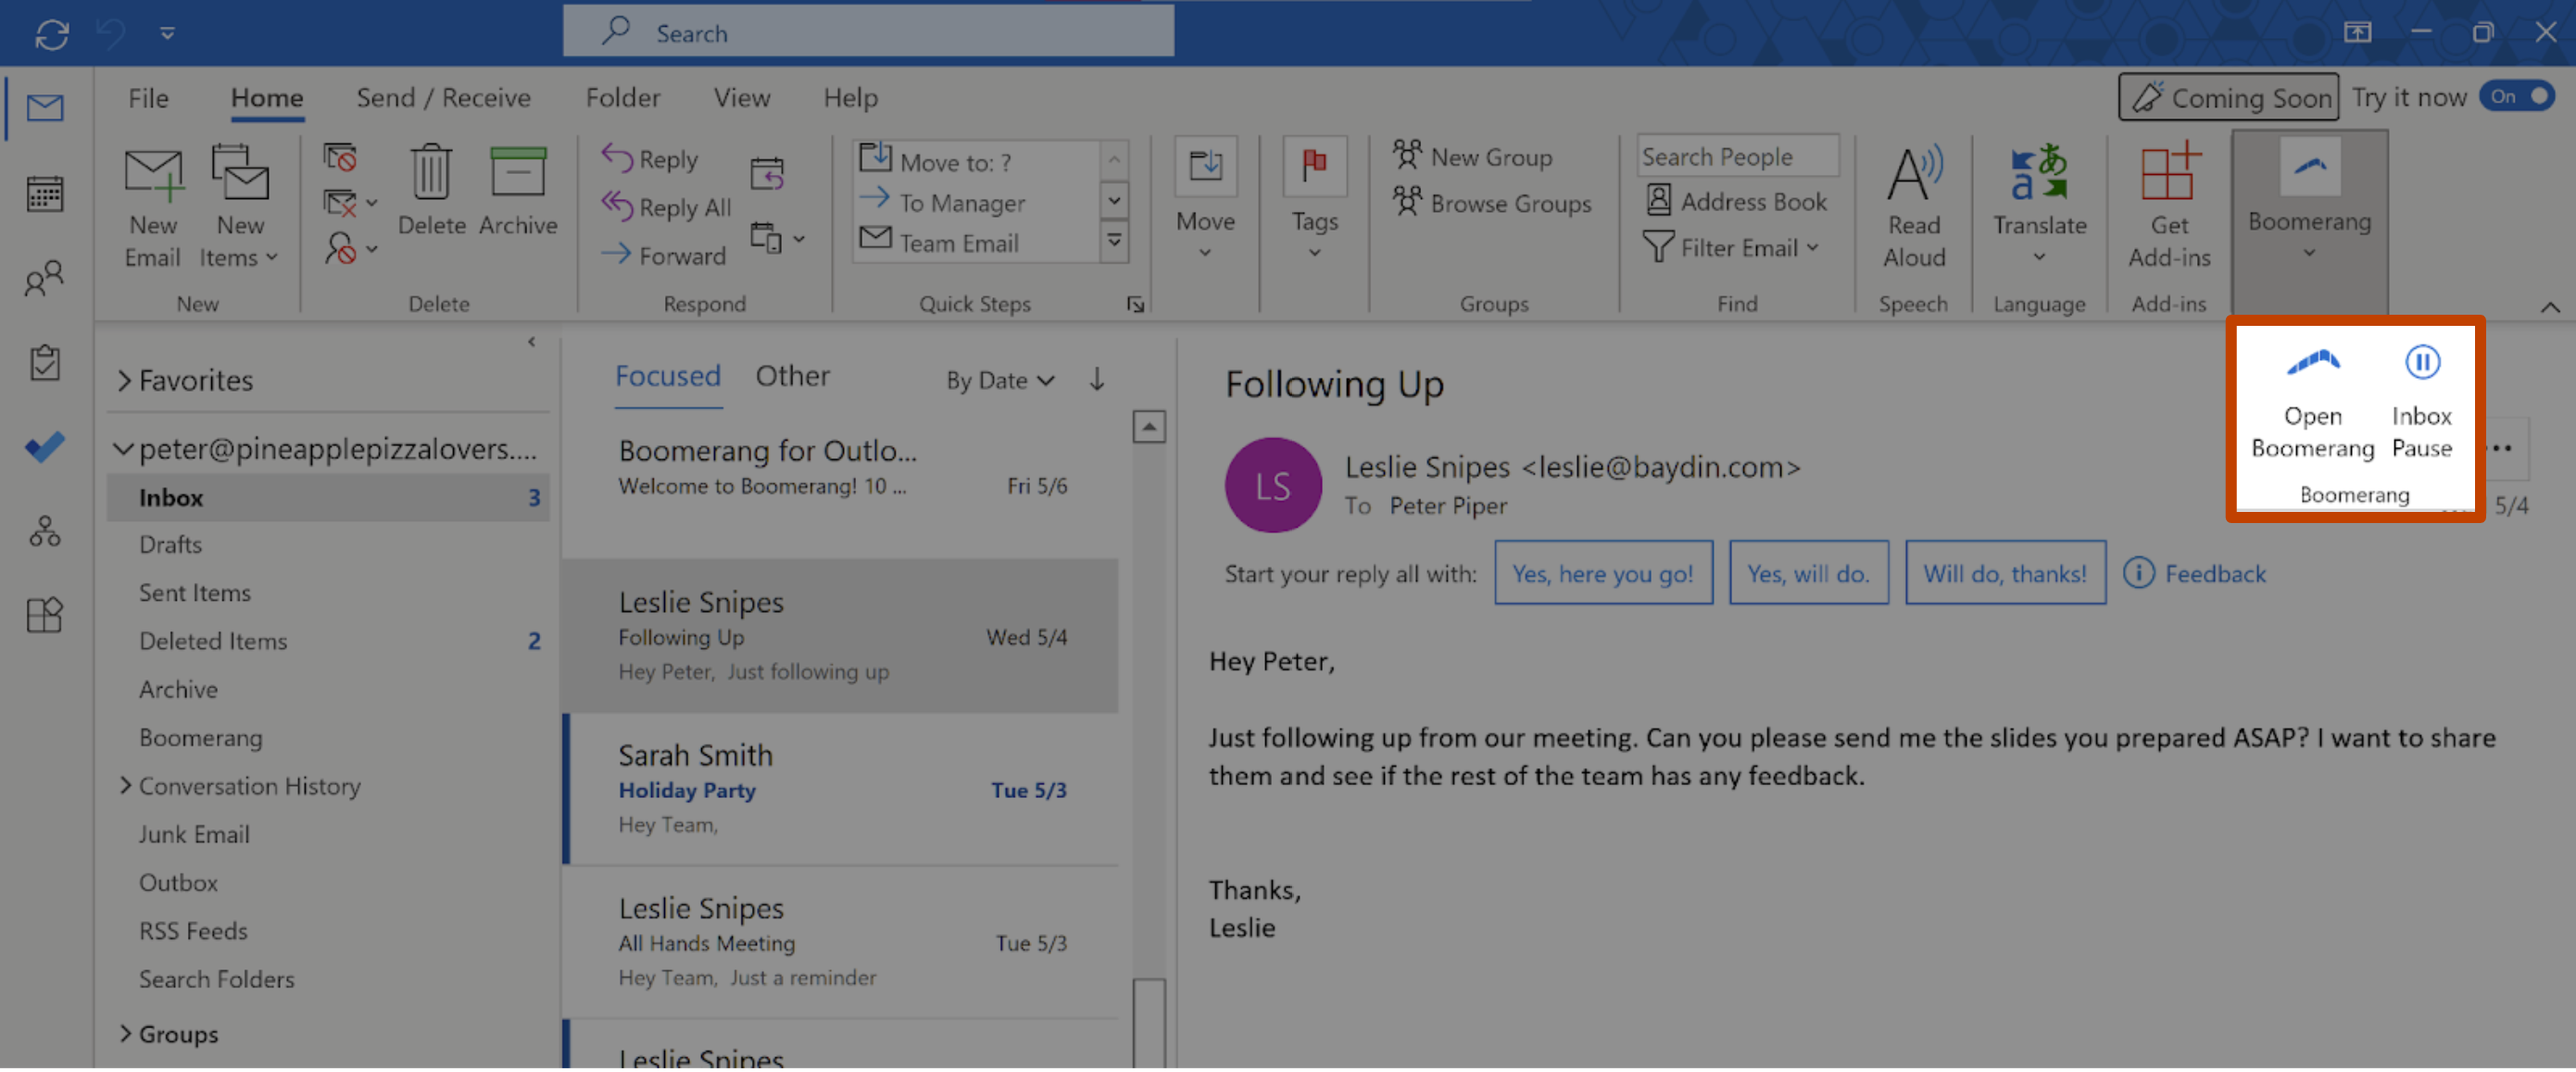Click the Search People field

click(x=1738, y=156)
